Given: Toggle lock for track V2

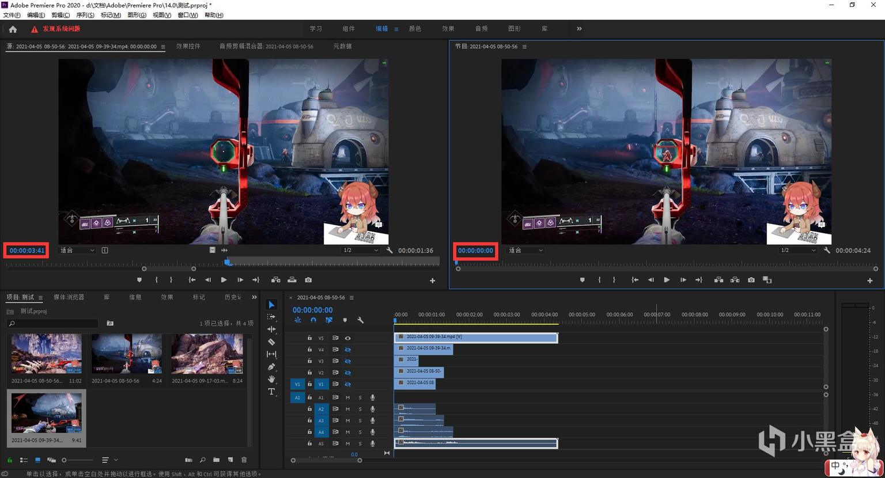Looking at the screenshot, I should (309, 373).
